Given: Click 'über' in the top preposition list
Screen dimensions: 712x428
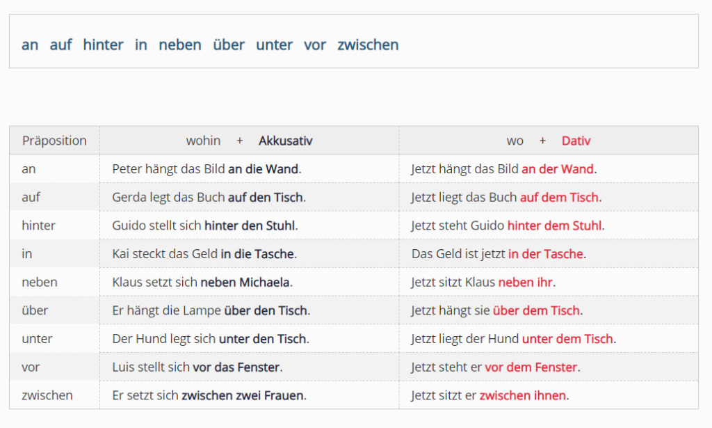Looking at the screenshot, I should 229,45.
